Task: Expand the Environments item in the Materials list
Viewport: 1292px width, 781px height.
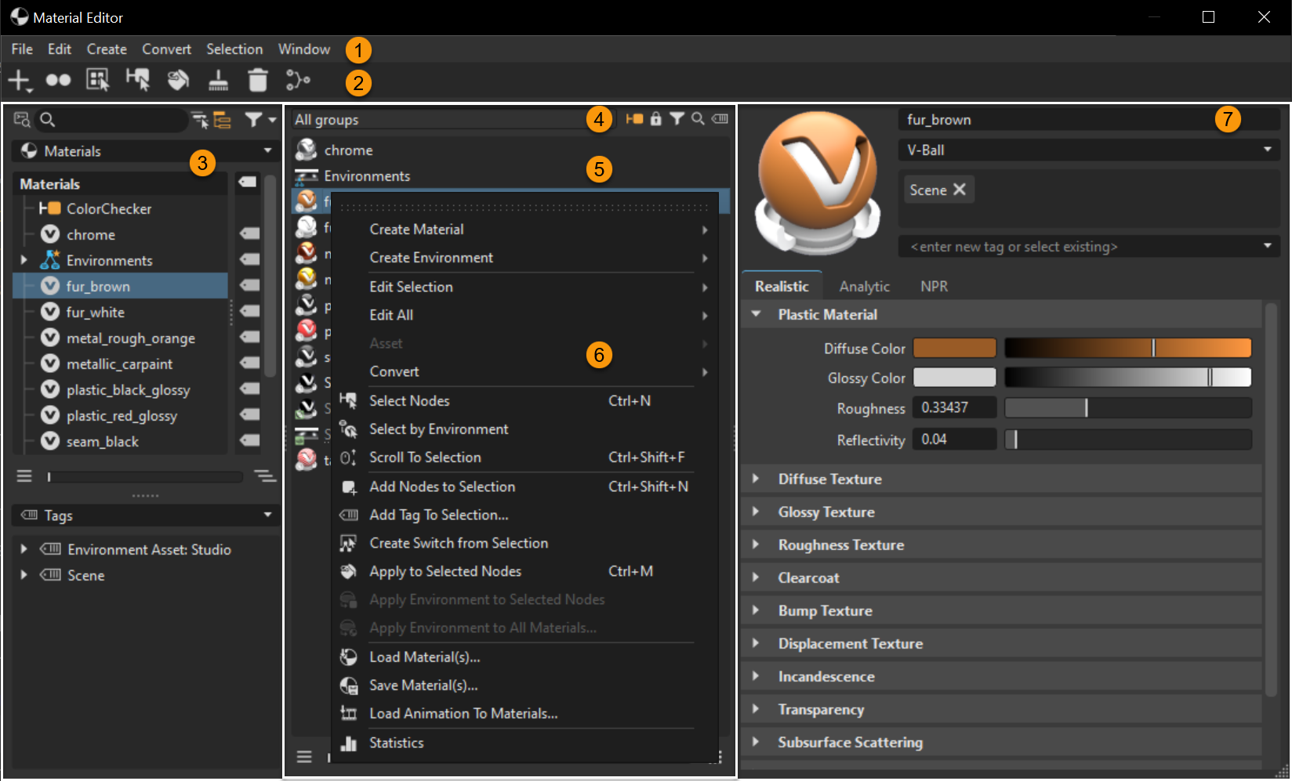Action: tap(23, 259)
